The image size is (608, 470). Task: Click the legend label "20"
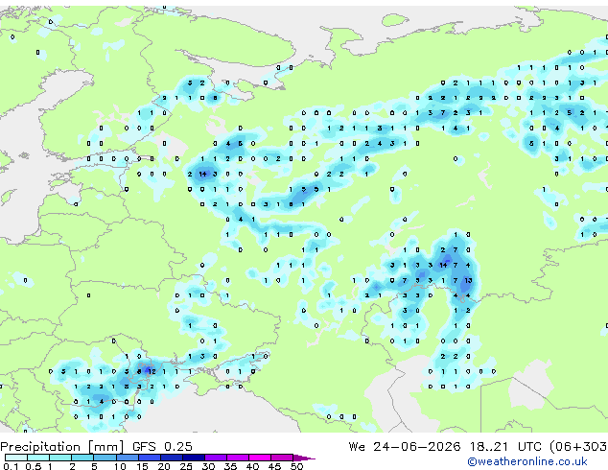(164, 466)
